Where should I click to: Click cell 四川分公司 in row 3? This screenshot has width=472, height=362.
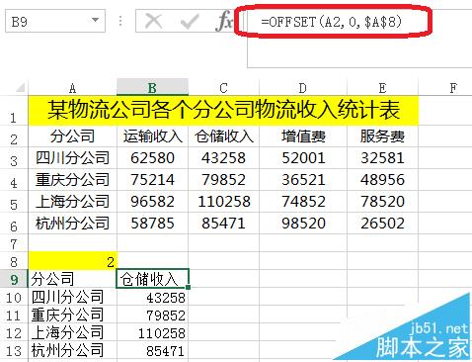(73, 158)
